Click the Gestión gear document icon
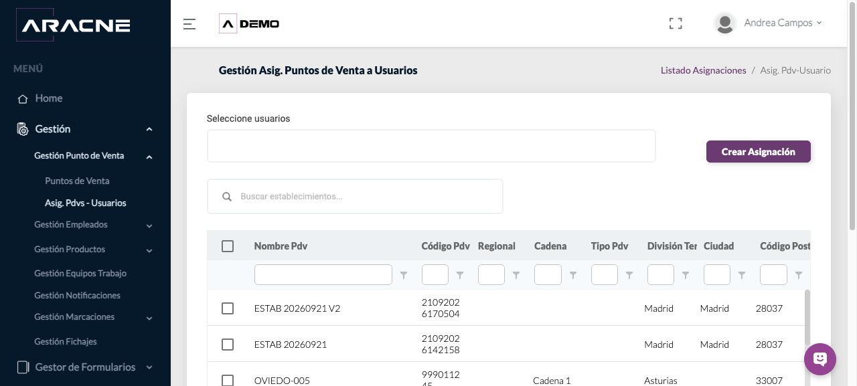This screenshot has width=857, height=386. click(23, 129)
